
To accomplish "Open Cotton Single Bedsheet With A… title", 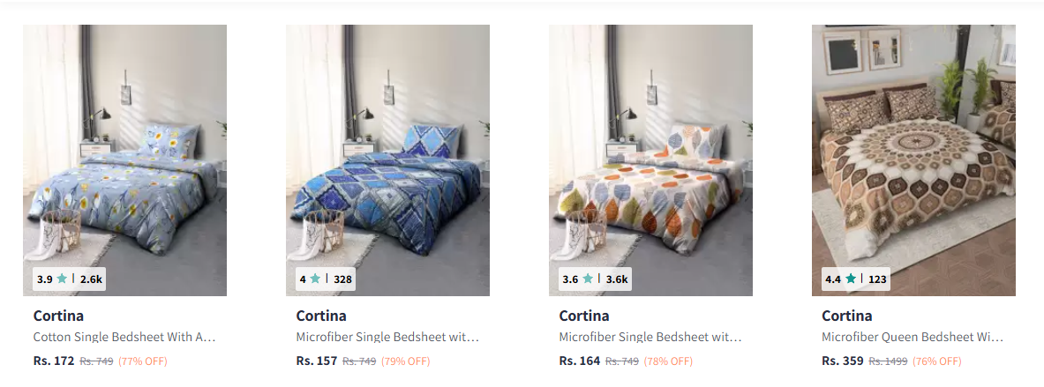I will point(124,338).
